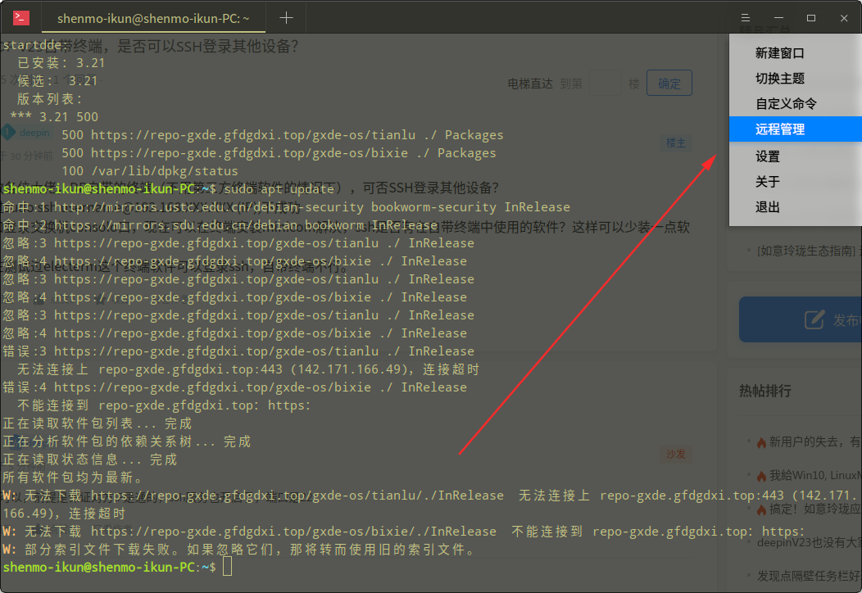The width and height of the screenshot is (862, 593).
Task: Open 远程管理 from the menu
Action: coord(796,129)
